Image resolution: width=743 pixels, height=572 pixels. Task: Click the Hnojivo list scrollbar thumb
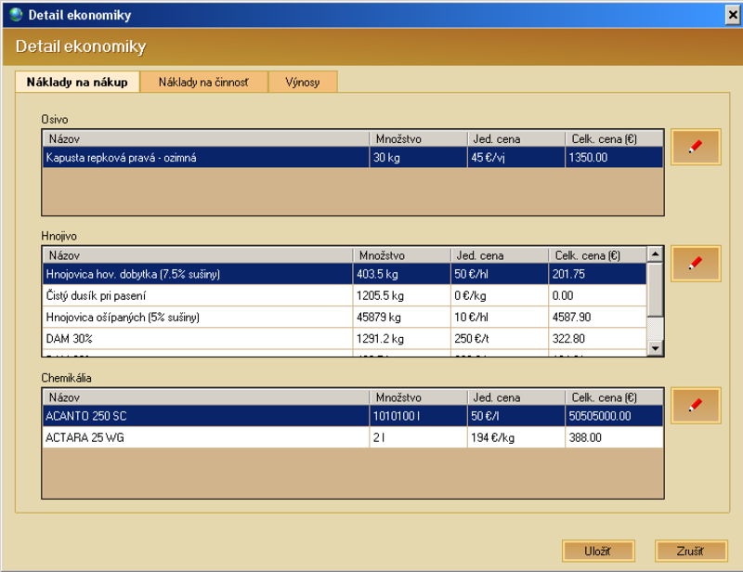655,290
